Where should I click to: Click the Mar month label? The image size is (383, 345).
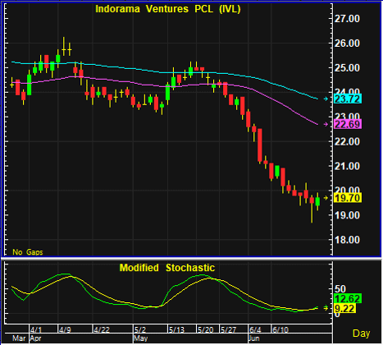19,338
